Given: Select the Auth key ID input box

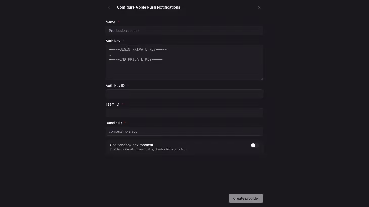Looking at the screenshot, I should [184, 94].
